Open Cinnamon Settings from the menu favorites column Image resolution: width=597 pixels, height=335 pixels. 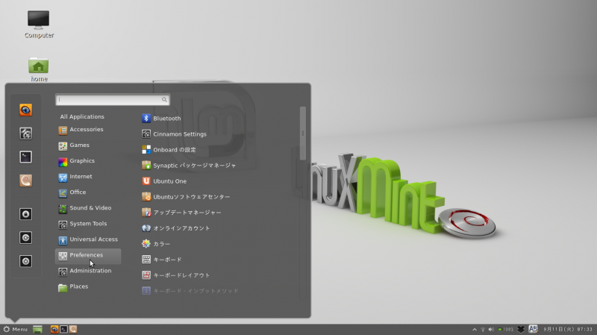point(25,134)
